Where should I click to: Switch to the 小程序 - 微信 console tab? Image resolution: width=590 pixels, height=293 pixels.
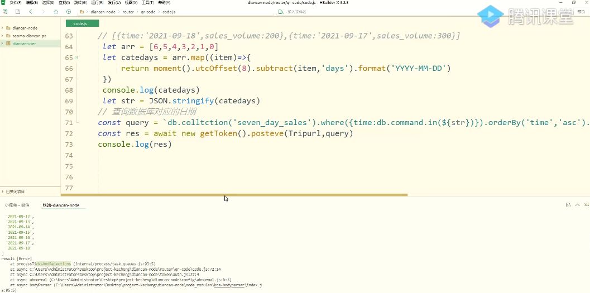(x=17, y=205)
